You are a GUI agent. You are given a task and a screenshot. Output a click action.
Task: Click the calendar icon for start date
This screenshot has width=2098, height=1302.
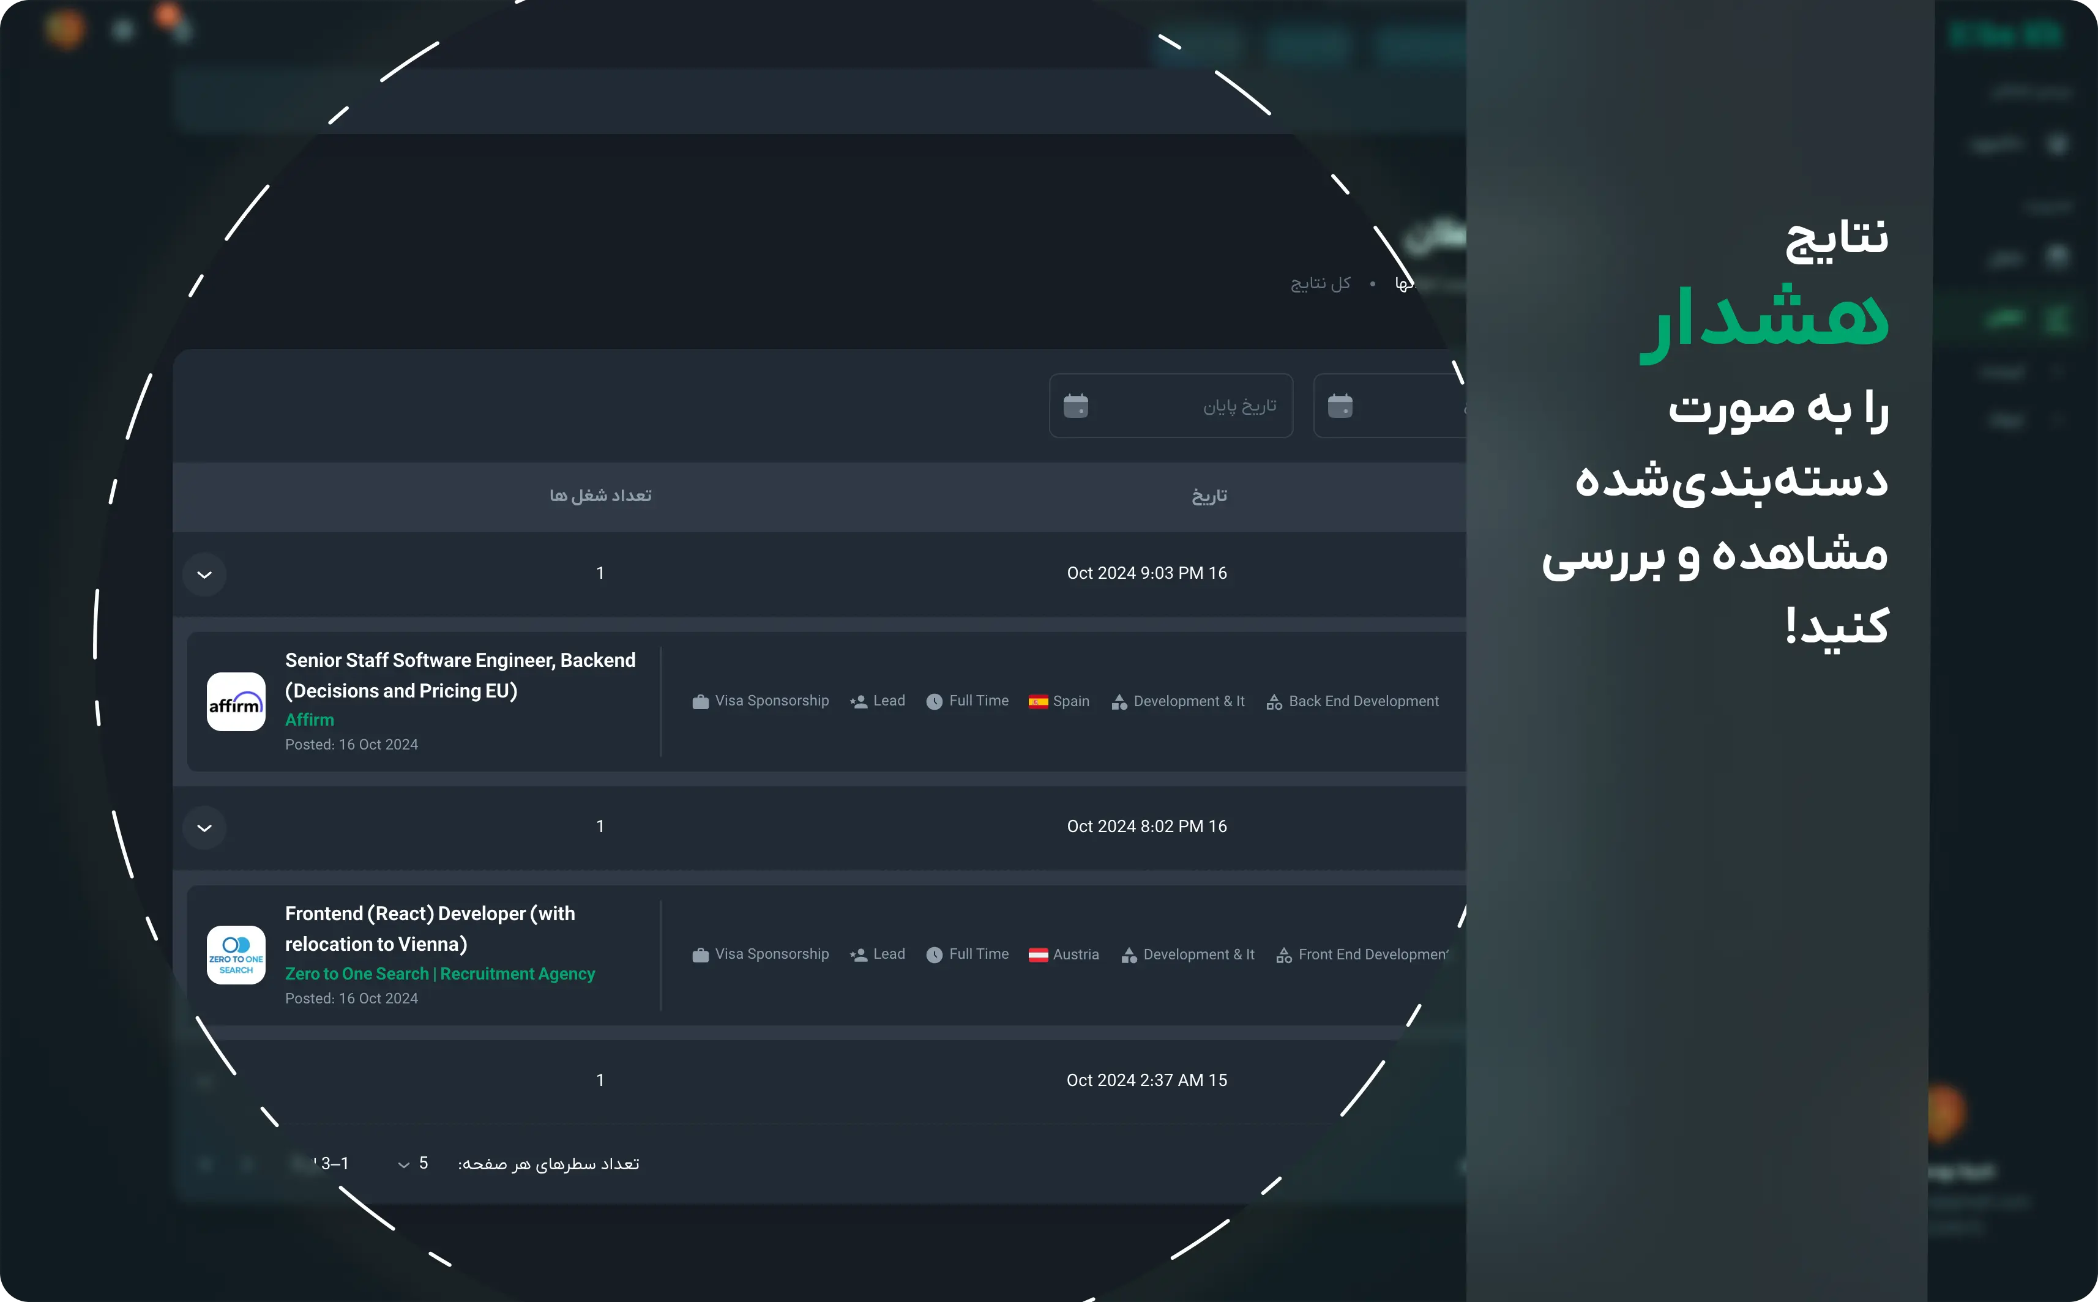pos(1339,405)
